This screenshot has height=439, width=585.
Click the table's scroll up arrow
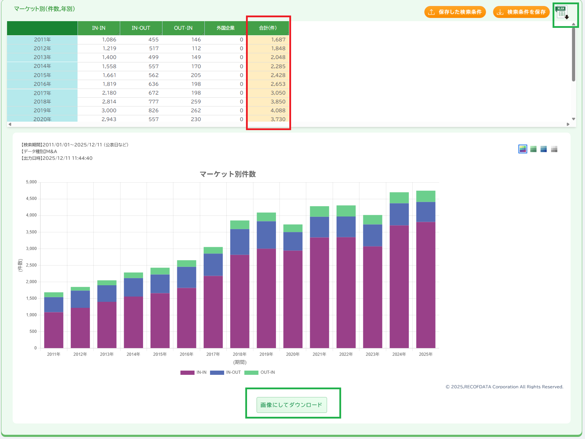tap(573, 24)
